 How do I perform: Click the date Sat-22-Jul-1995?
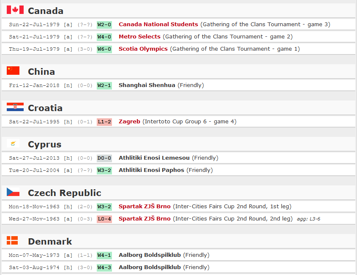click(x=34, y=122)
